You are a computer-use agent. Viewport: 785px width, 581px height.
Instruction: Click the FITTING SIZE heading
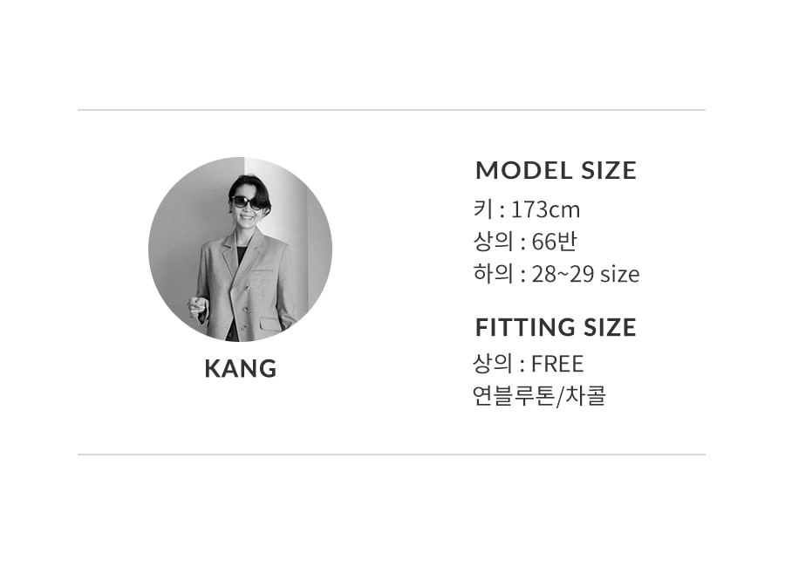556,327
